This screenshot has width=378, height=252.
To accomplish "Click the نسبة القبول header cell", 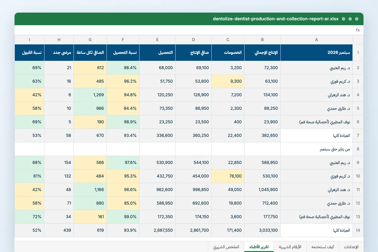I will click(x=29, y=53).
